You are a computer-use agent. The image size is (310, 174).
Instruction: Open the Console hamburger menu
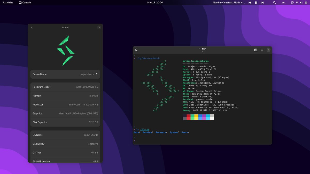(262, 50)
